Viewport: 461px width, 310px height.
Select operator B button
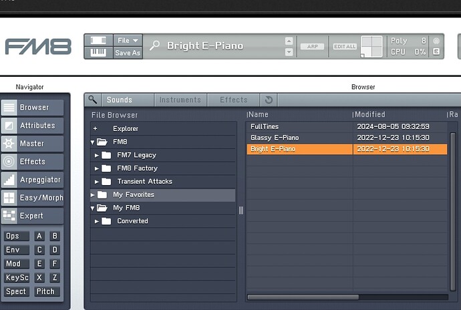55,236
